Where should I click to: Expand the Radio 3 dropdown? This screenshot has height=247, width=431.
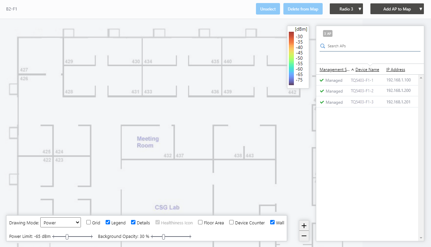(x=346, y=9)
